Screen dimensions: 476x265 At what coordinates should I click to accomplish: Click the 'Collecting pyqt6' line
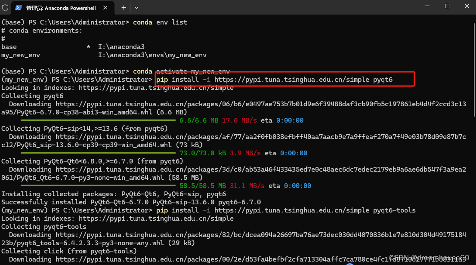(x=32, y=96)
